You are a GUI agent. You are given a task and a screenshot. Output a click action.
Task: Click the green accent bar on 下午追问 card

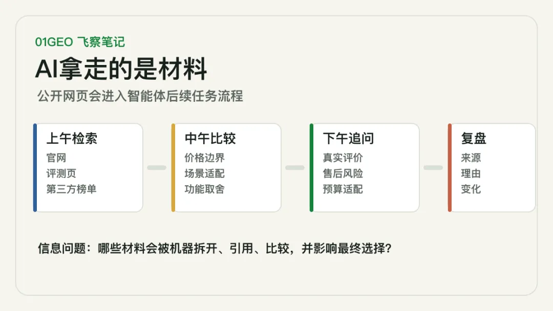coord(311,168)
